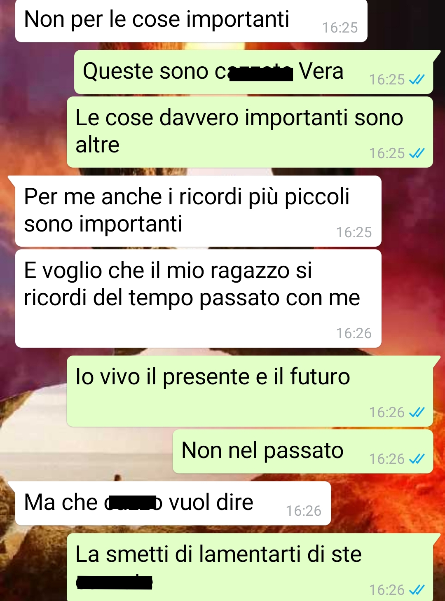This screenshot has height=601, width=445.
Task: Tap the 16:26 timestamp on 'Ma che' message
Action: [304, 511]
